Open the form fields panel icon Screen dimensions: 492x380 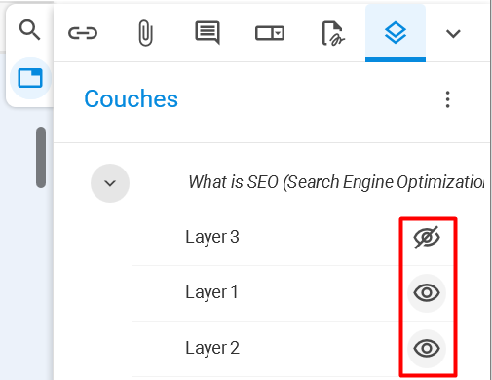coord(270,33)
